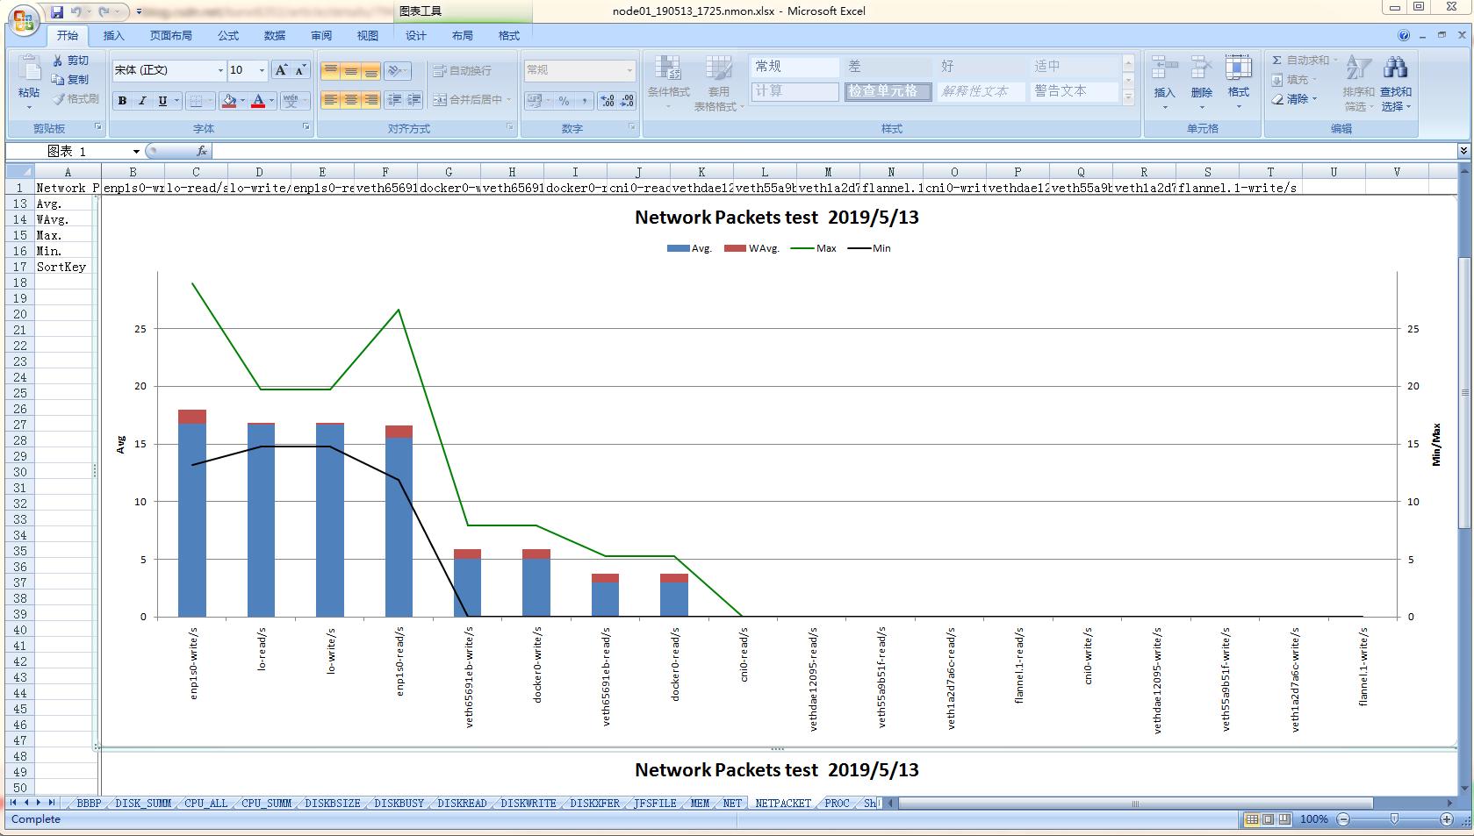
Task: Toggle Bold formatting
Action: pos(123,101)
